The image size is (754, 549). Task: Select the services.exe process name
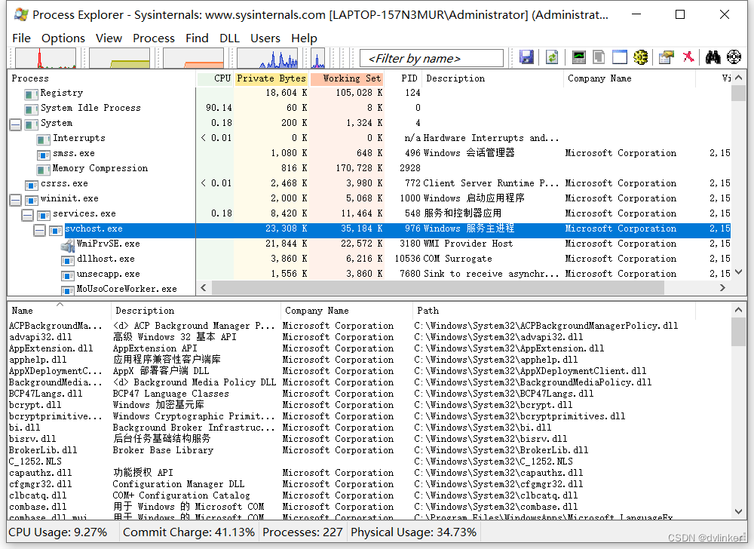click(84, 213)
